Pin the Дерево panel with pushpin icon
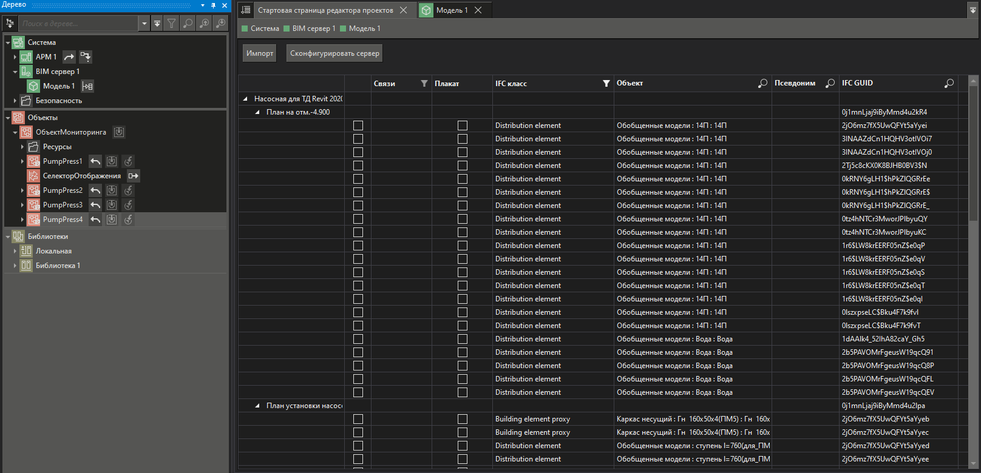The width and height of the screenshot is (981, 473). [x=213, y=5]
